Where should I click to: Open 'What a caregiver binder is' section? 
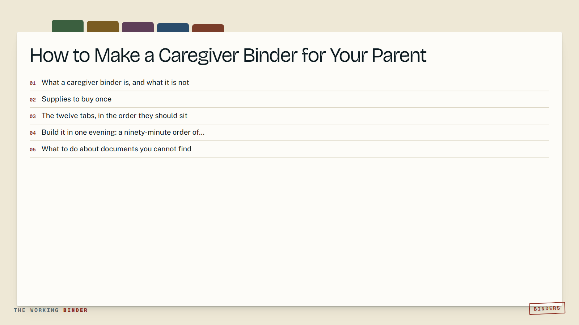289,83
